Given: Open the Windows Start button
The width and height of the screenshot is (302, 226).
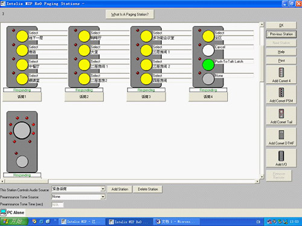Looking at the screenshot, I should pos(14,222).
